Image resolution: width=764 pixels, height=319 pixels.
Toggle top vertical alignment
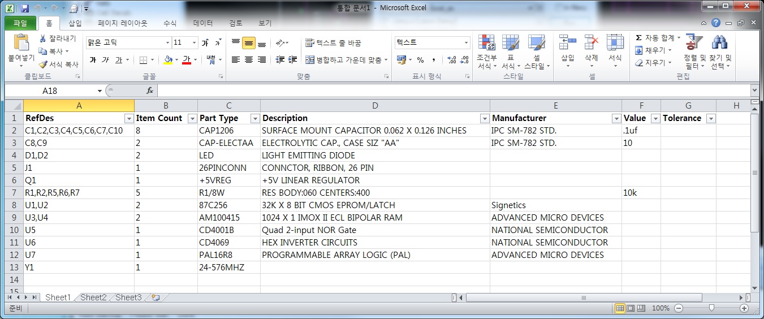pyautogui.click(x=236, y=43)
